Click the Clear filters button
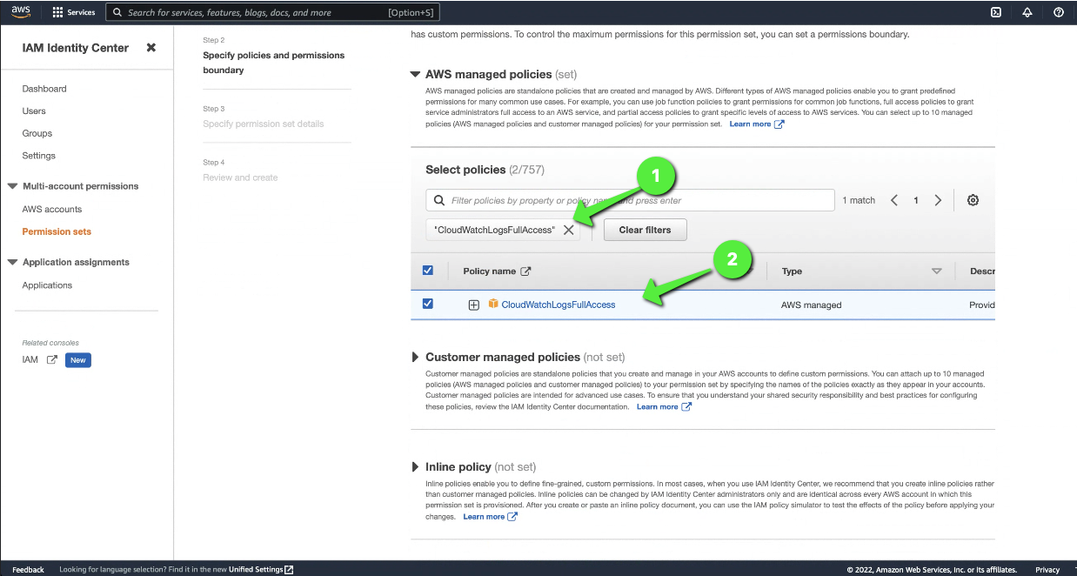The image size is (1077, 576). point(645,230)
